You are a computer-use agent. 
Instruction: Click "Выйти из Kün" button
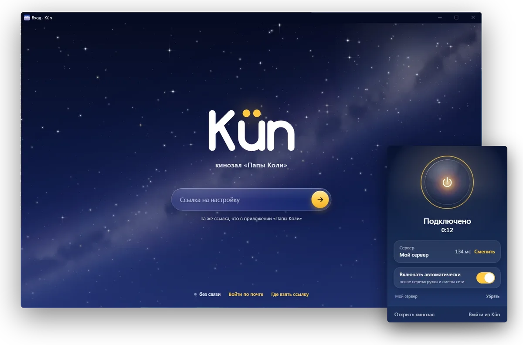pos(484,315)
